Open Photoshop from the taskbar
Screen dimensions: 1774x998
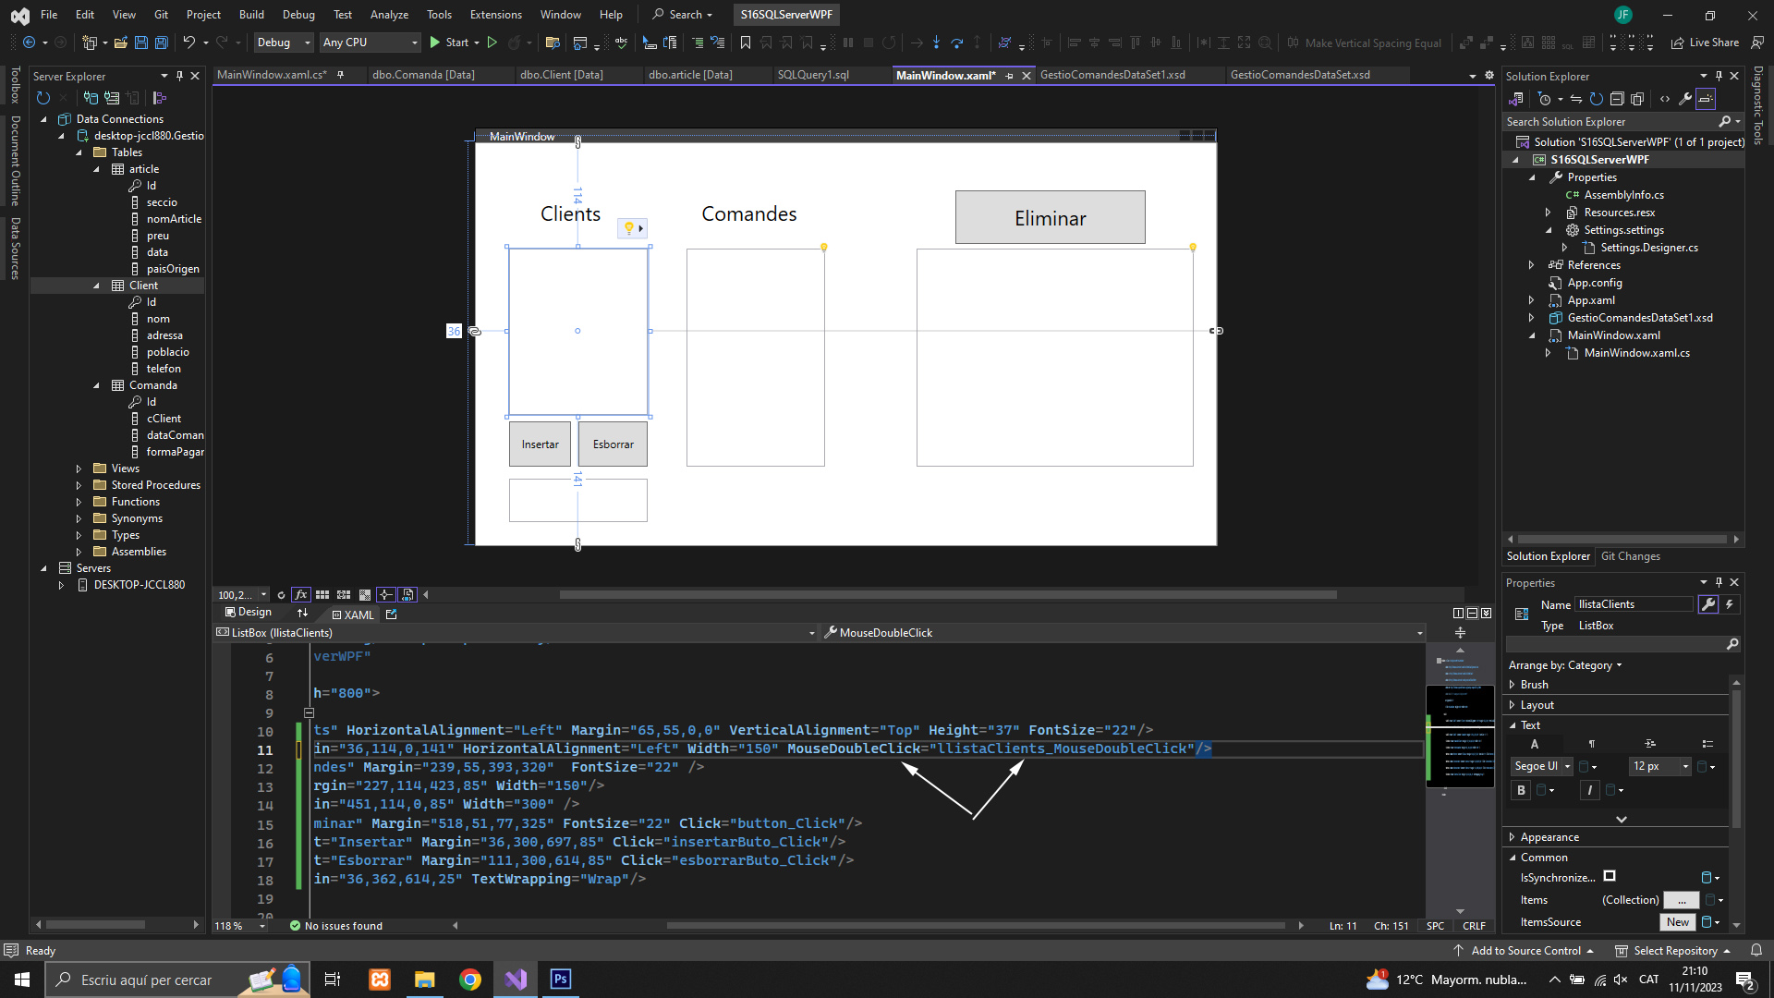[x=561, y=980]
